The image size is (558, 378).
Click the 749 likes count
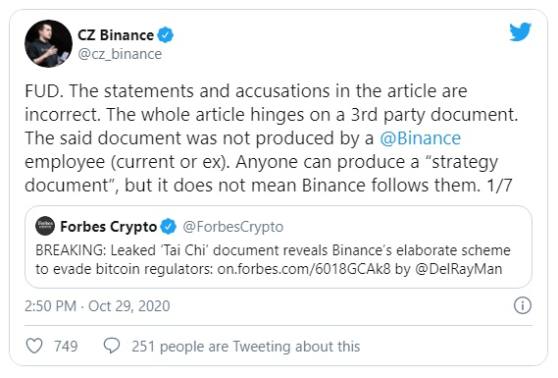[66, 347]
